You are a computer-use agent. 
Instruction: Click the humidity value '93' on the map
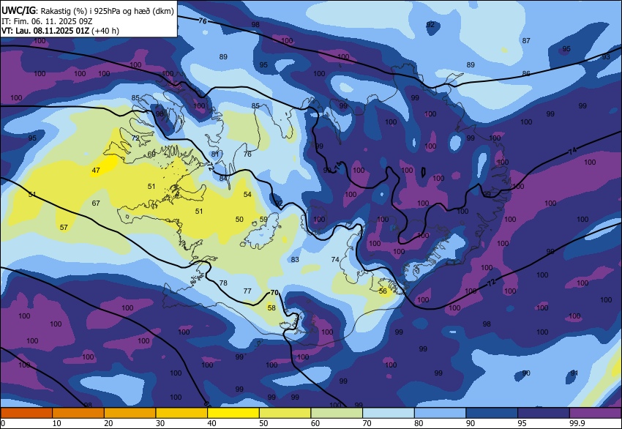coord(606,57)
